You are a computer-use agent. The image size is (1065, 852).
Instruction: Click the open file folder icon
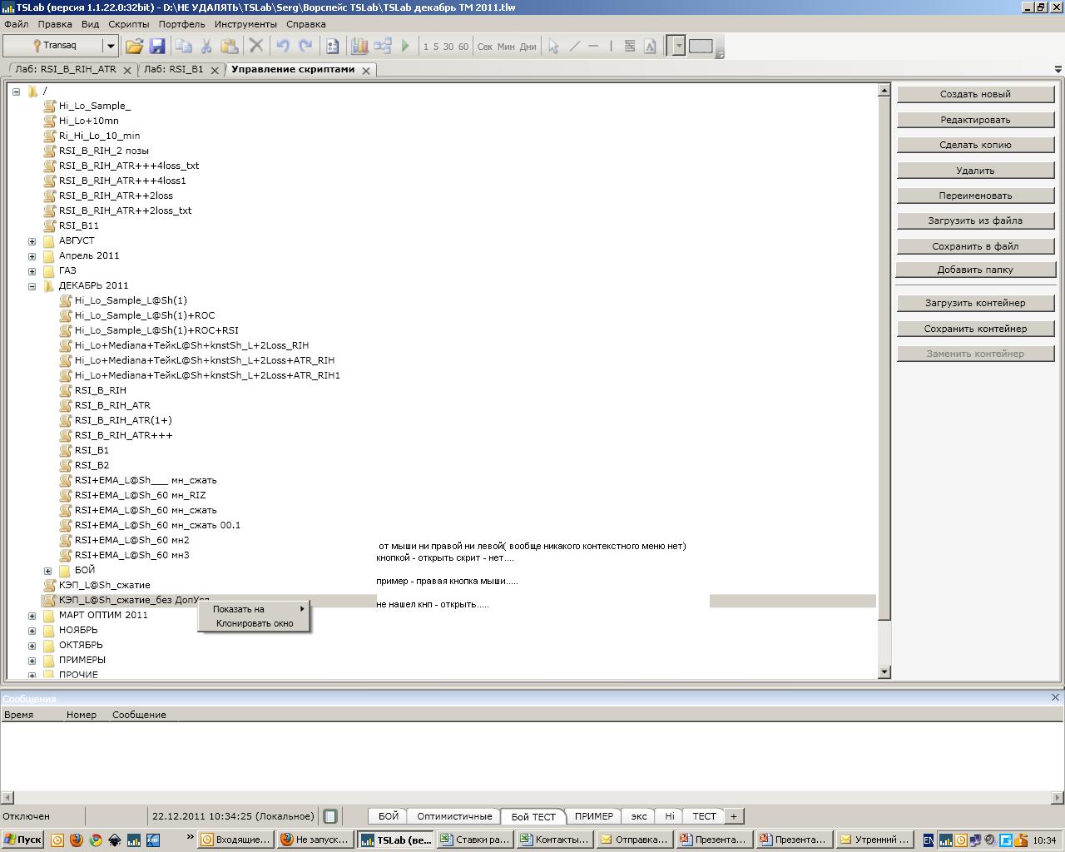click(x=134, y=47)
